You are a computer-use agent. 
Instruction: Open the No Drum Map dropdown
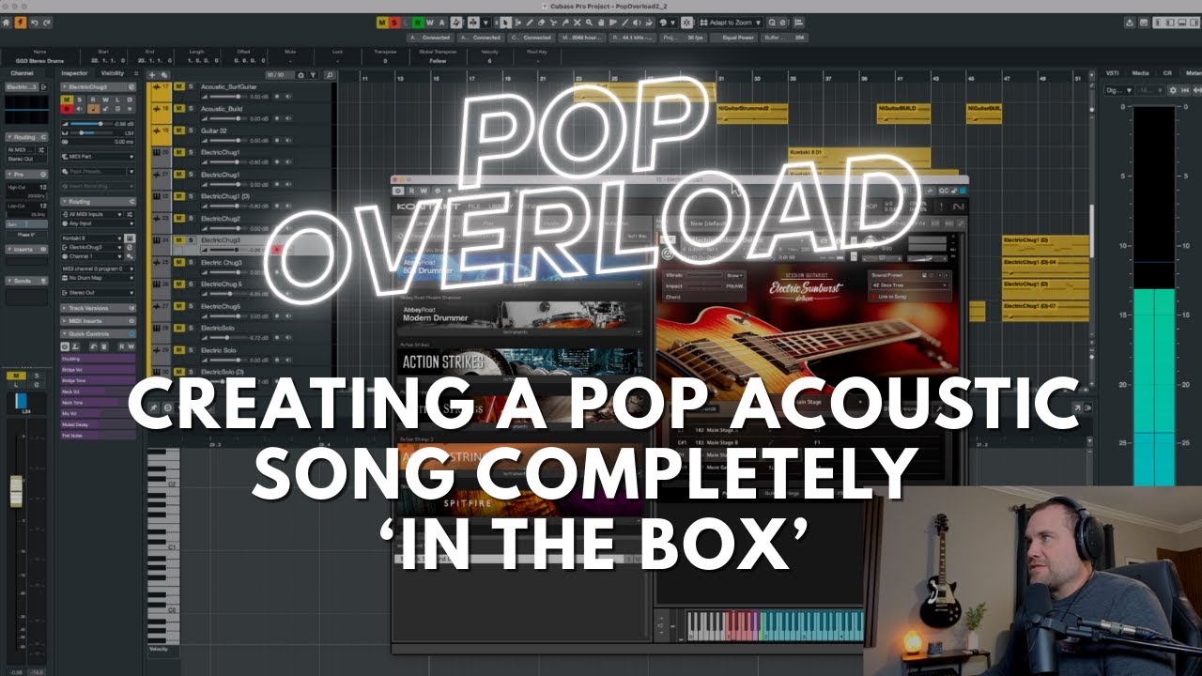(98, 278)
